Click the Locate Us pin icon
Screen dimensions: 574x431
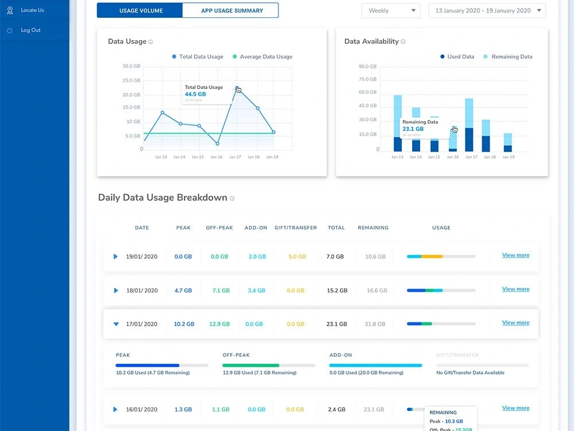(10, 10)
